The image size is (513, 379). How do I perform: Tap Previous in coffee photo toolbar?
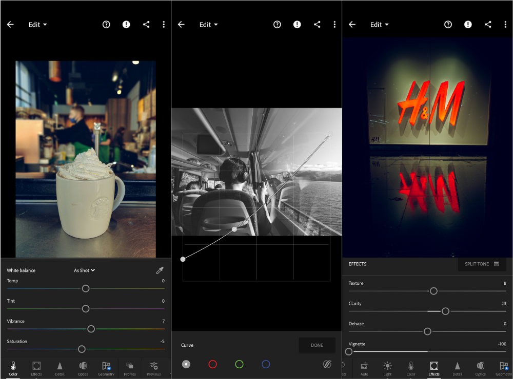[x=154, y=369]
